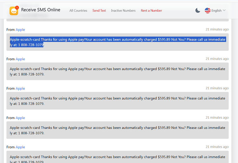The width and height of the screenshot is (238, 163).
Task: Click the Apple sender link above the highlighted message
Action: (20, 30)
